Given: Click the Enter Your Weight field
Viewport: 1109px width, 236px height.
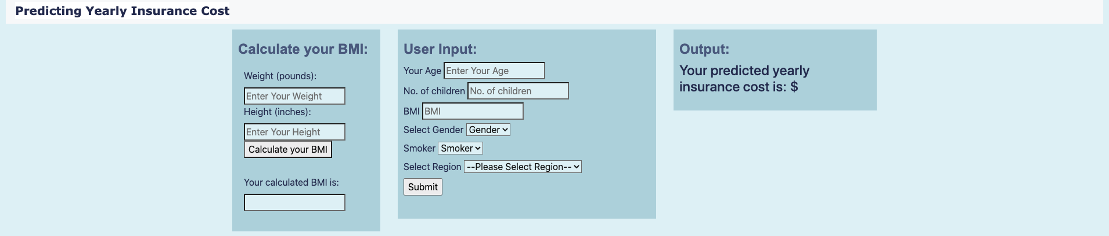Looking at the screenshot, I should pos(294,96).
